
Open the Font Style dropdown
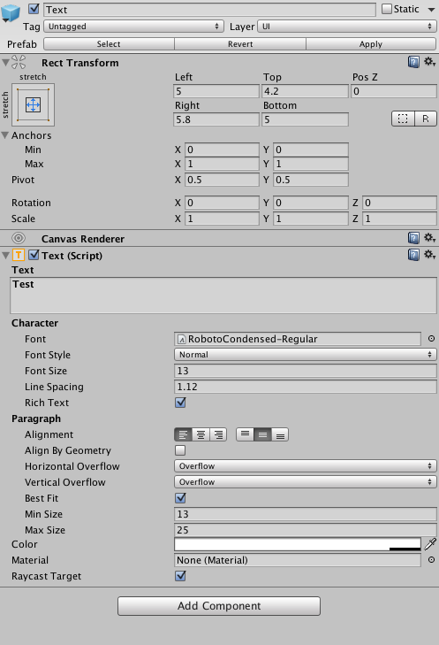[x=305, y=355]
